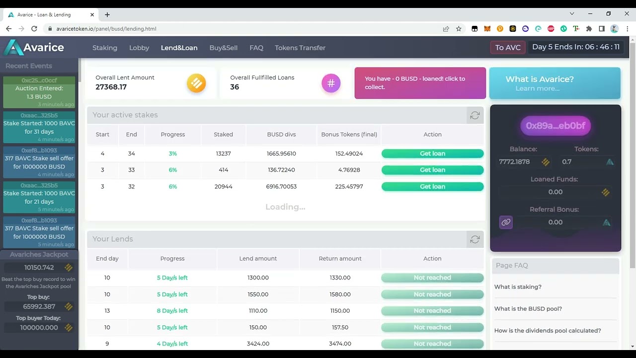This screenshot has width=636, height=358.
Task: Expand How is the dividends pool calculated?
Action: coord(548,331)
